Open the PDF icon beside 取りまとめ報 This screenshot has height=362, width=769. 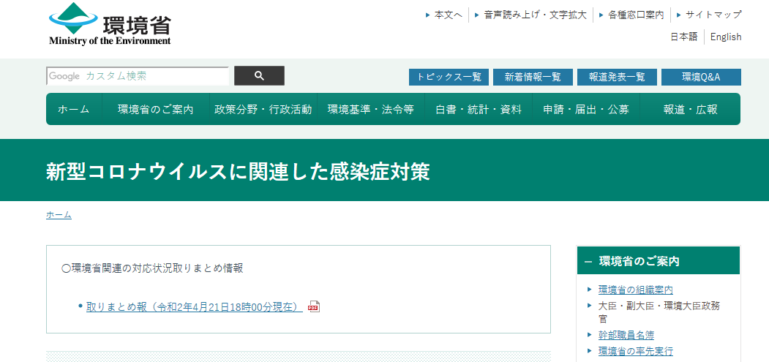pyautogui.click(x=314, y=306)
